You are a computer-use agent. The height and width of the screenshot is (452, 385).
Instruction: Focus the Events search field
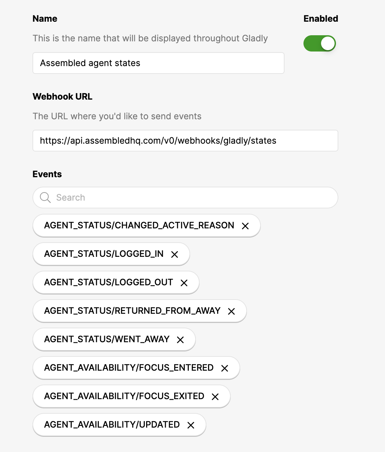coord(185,198)
